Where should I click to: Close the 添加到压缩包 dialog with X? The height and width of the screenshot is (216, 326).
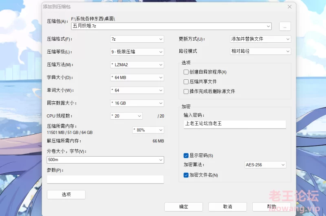tap(290, 7)
